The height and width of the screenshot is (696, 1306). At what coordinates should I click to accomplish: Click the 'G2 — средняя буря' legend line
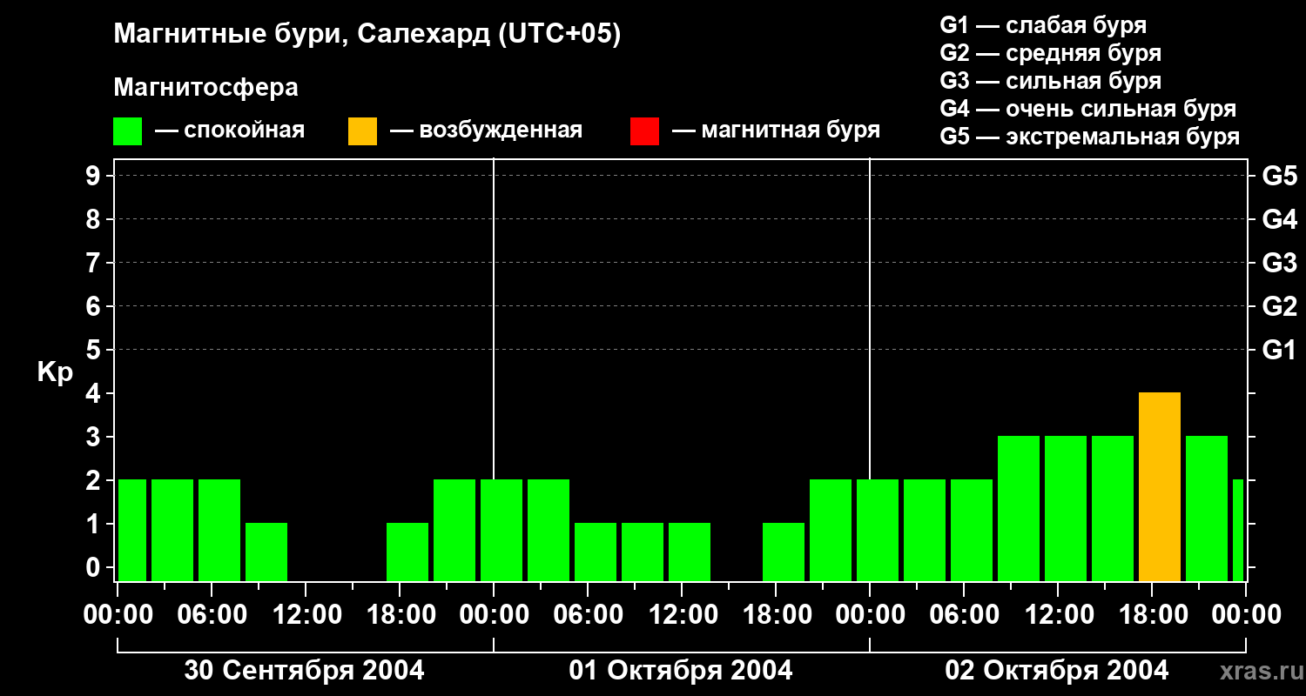tap(1050, 53)
